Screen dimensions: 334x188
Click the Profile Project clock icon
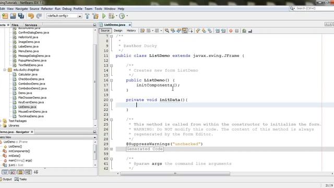click(122, 16)
